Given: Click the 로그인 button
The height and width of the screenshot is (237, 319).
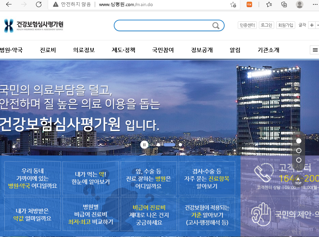Looking at the screenshot, I should tap(266, 25).
